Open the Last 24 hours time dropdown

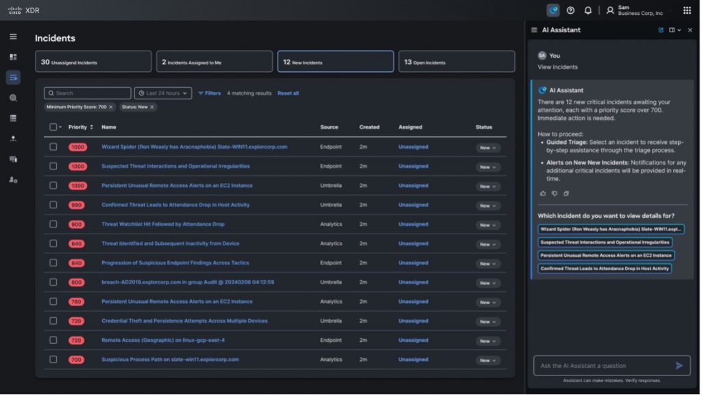[x=163, y=93]
